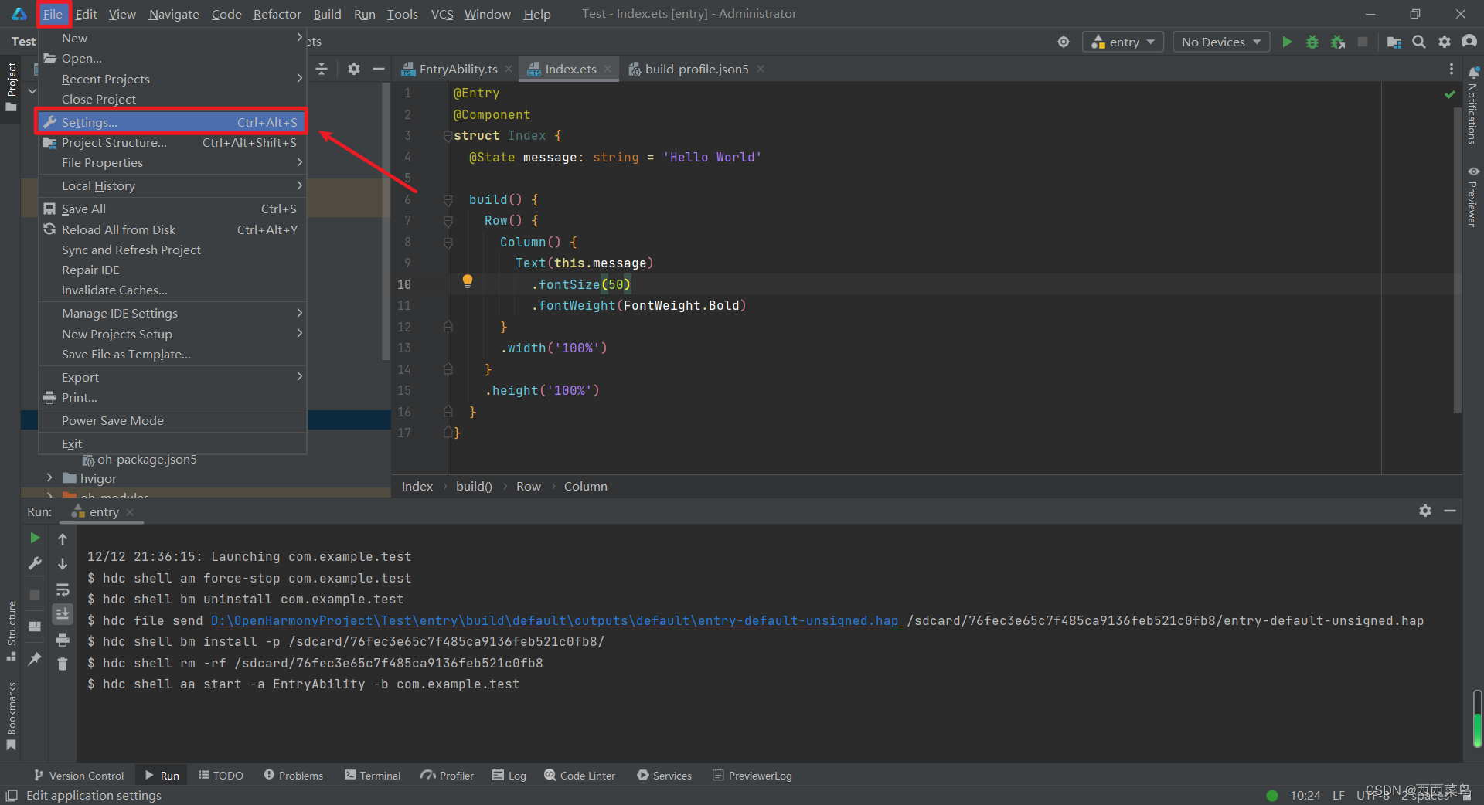
Task: Click the down arrow in Run panel
Action: (x=63, y=564)
